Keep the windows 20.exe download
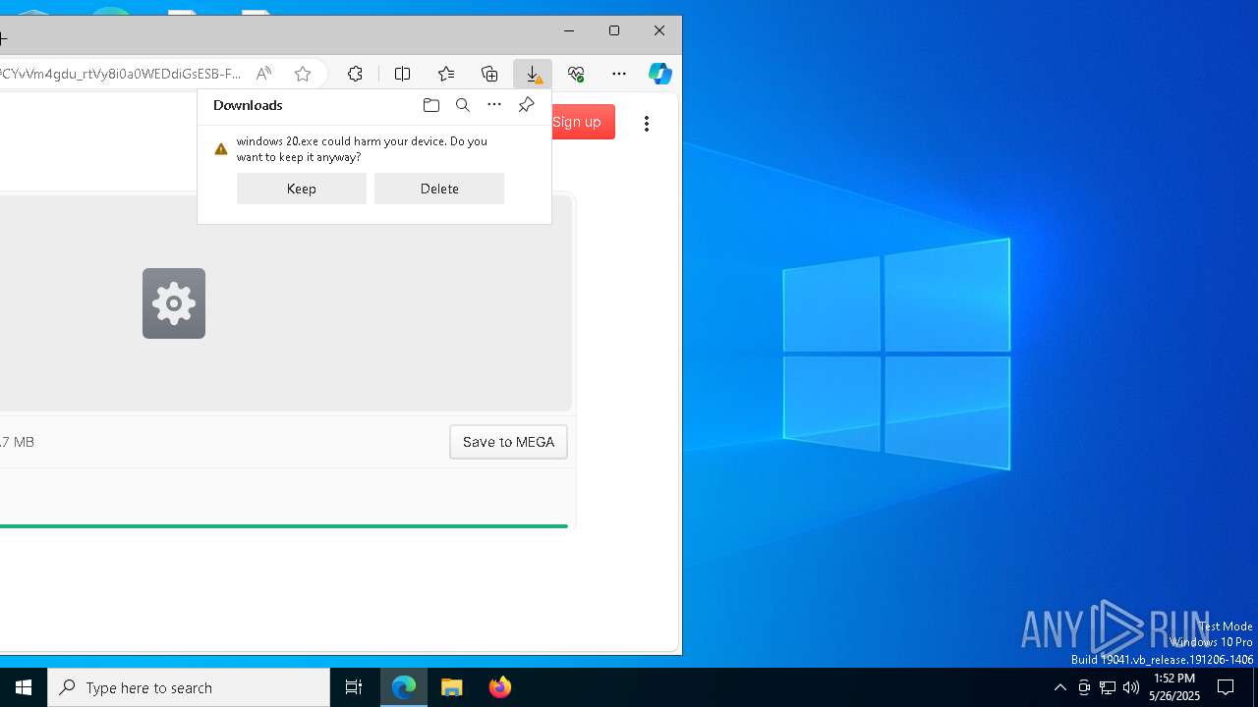Screen dimensions: 1258x707 (302, 189)
